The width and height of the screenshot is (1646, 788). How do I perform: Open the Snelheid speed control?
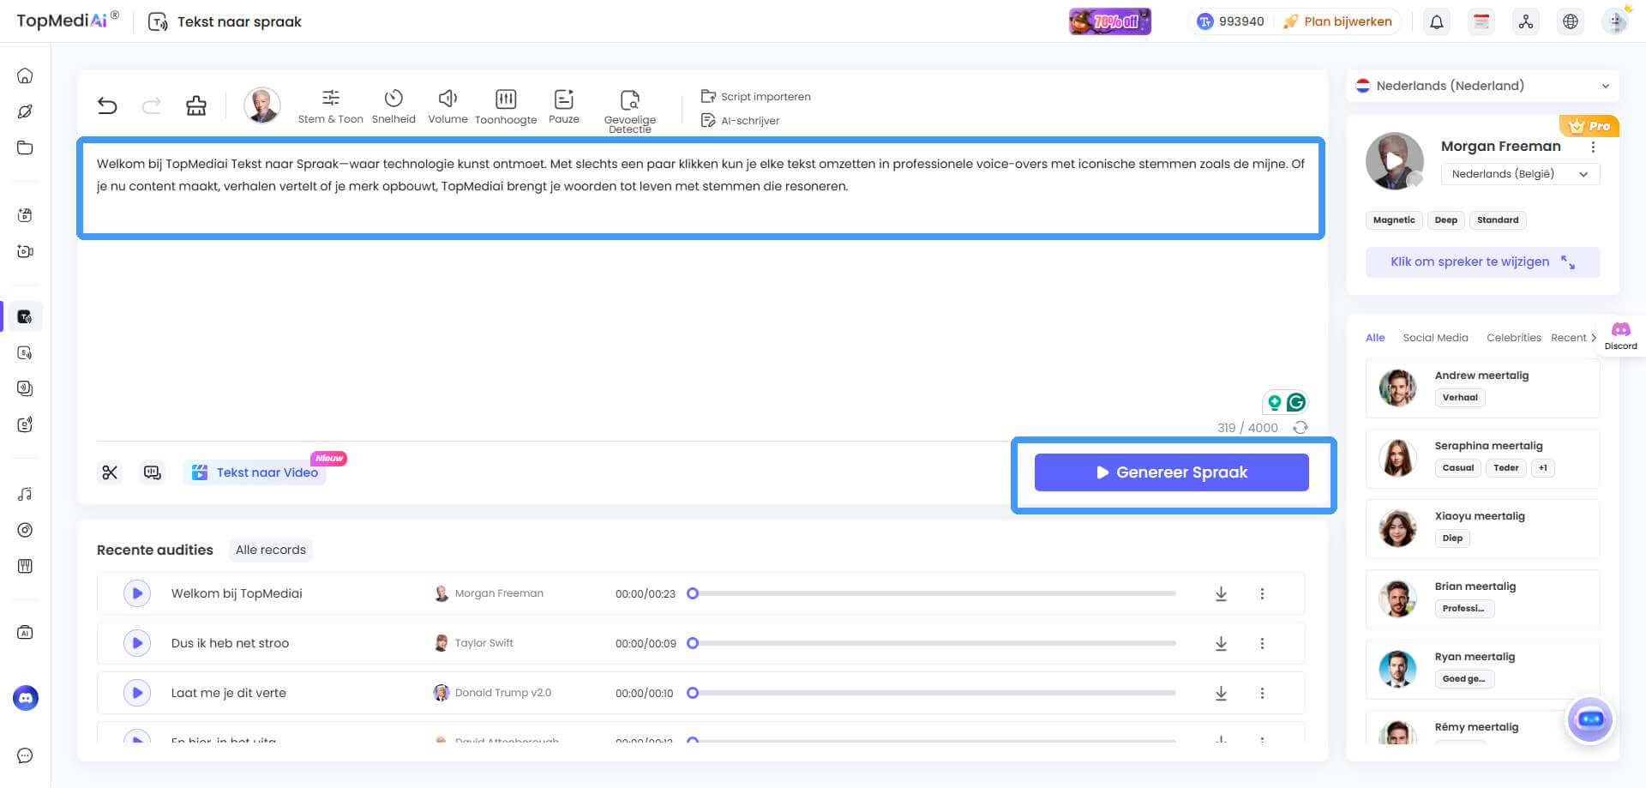point(393,106)
